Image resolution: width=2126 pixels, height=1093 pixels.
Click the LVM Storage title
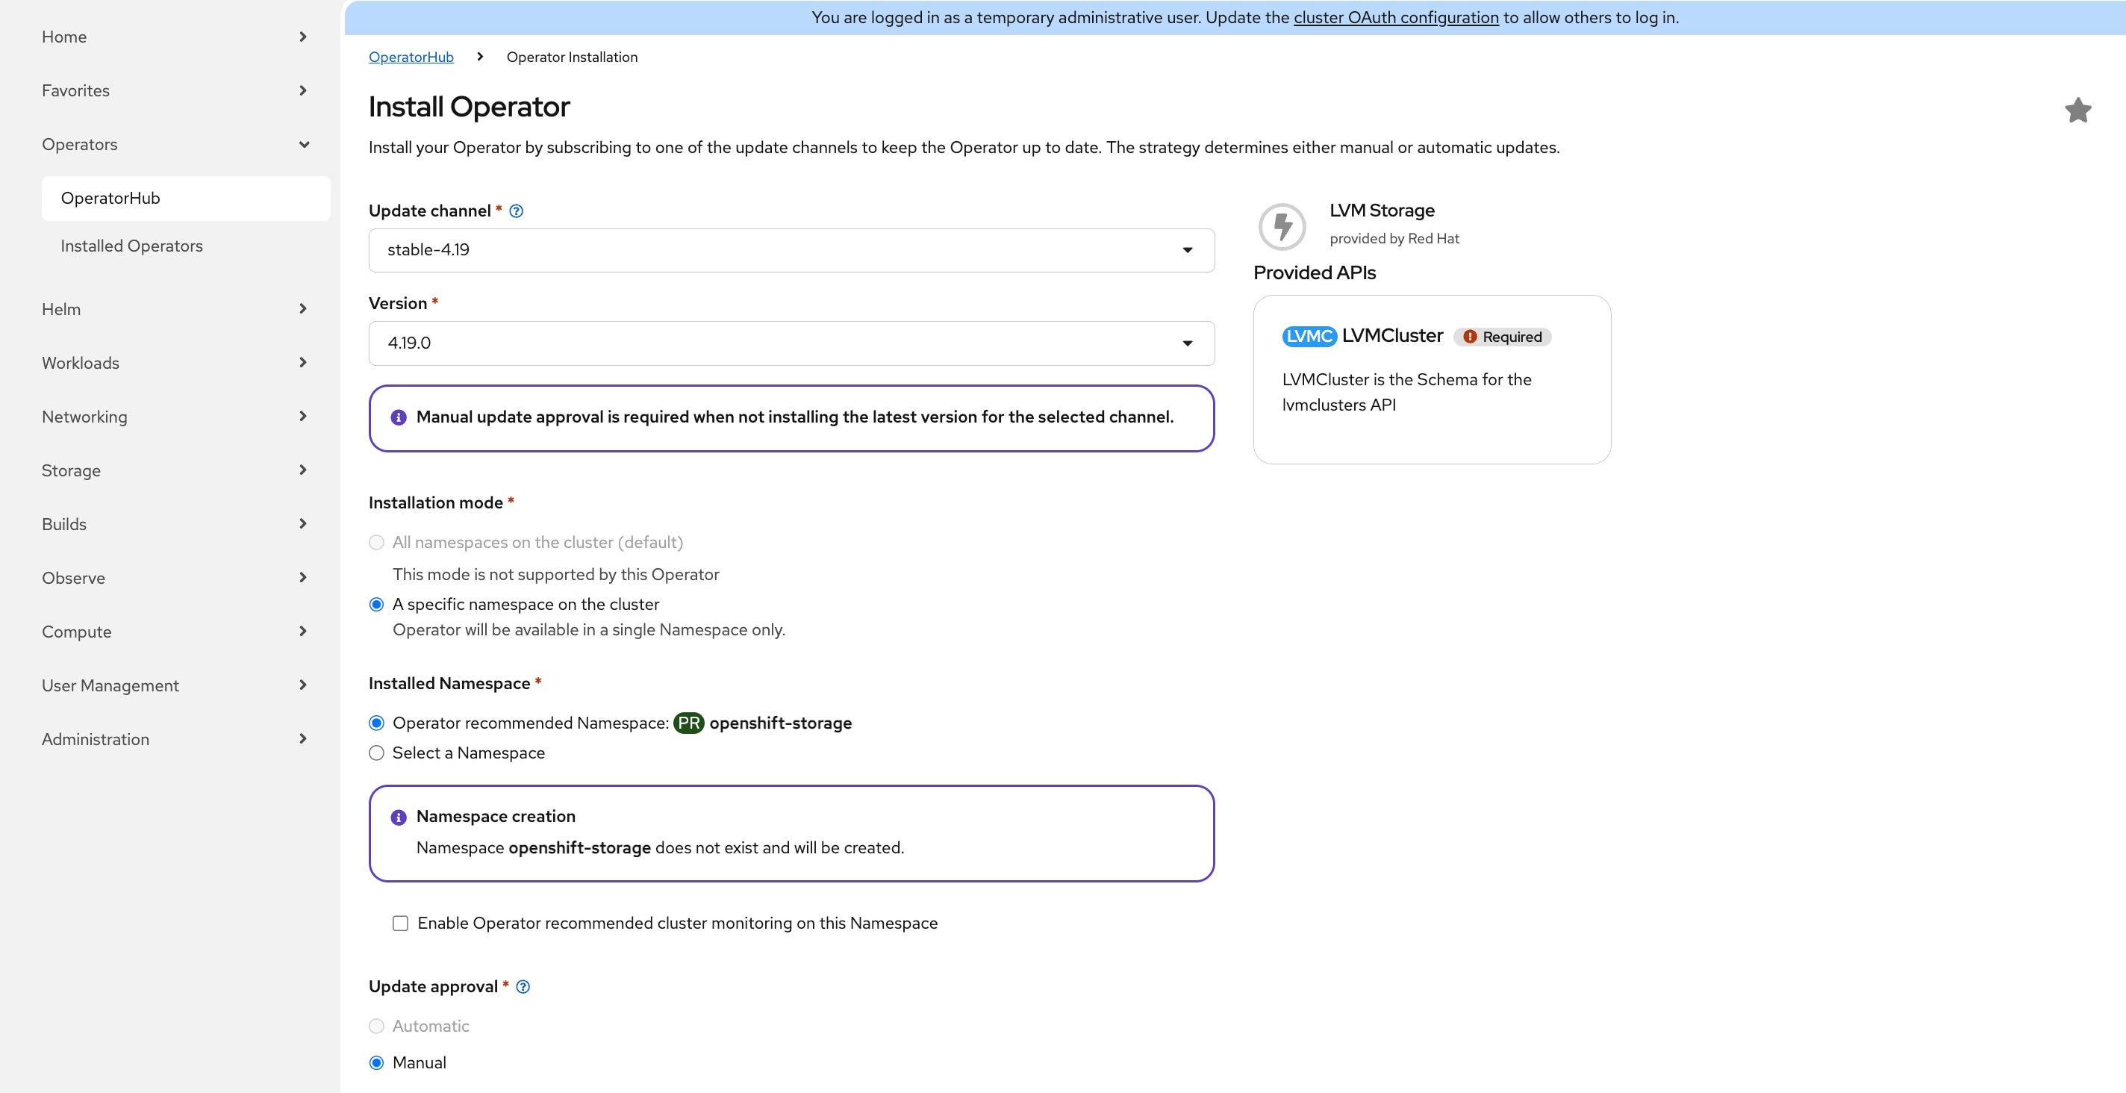coord(1382,211)
